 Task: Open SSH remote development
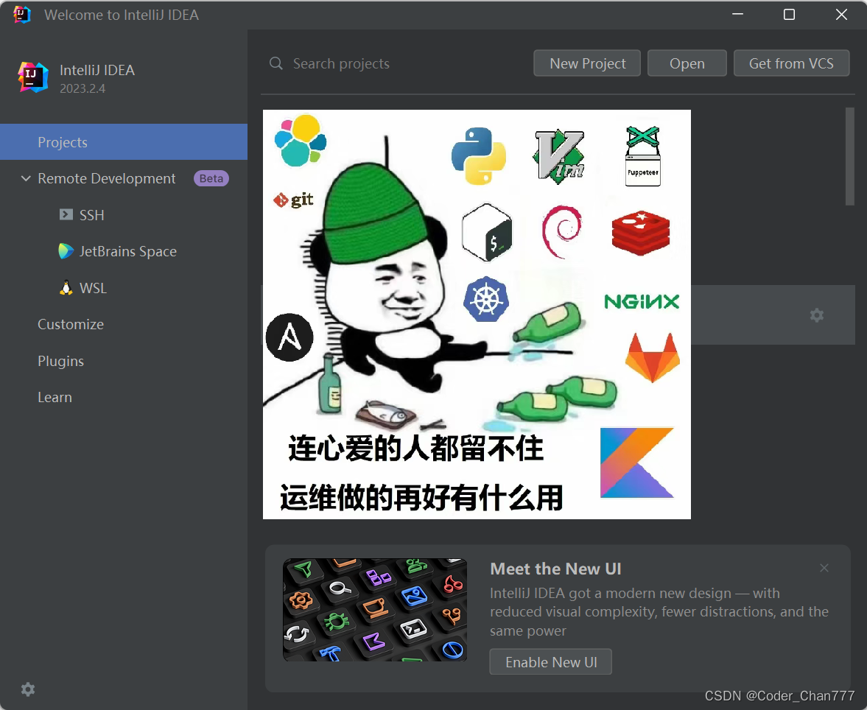(x=91, y=215)
